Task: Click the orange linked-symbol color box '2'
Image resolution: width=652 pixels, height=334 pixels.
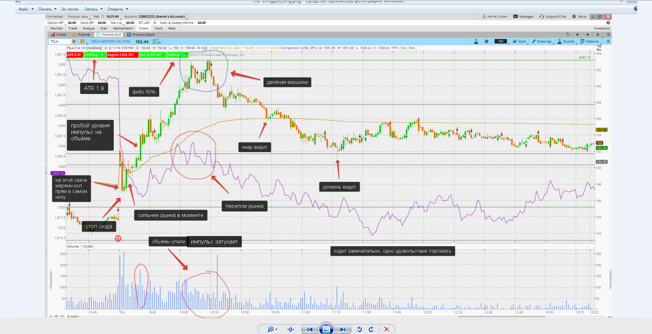Action: (x=82, y=41)
